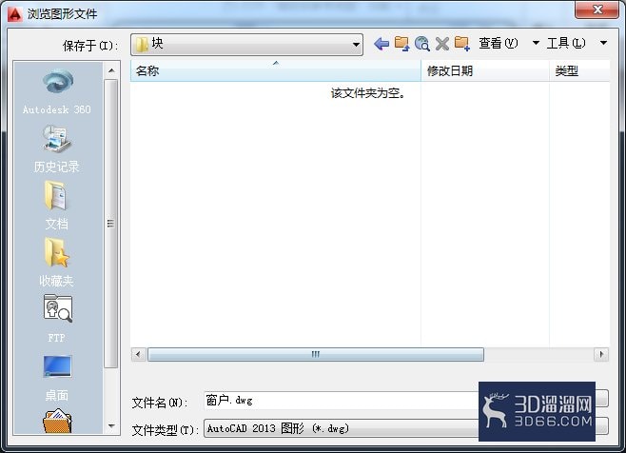Go back with the blue arrow icon
The height and width of the screenshot is (453, 626).
[381, 43]
